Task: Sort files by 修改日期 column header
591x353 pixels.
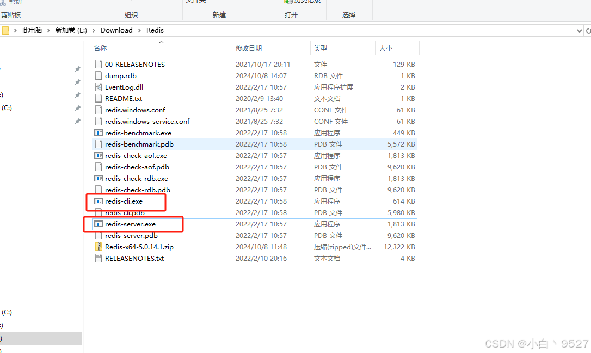Action: click(x=249, y=48)
